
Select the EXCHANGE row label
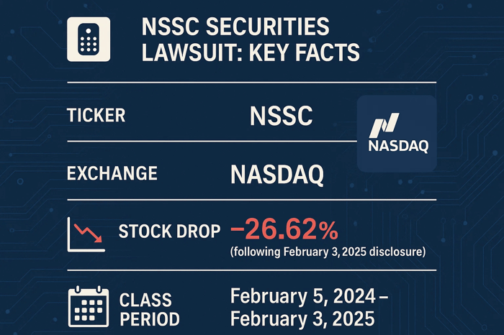point(112,174)
